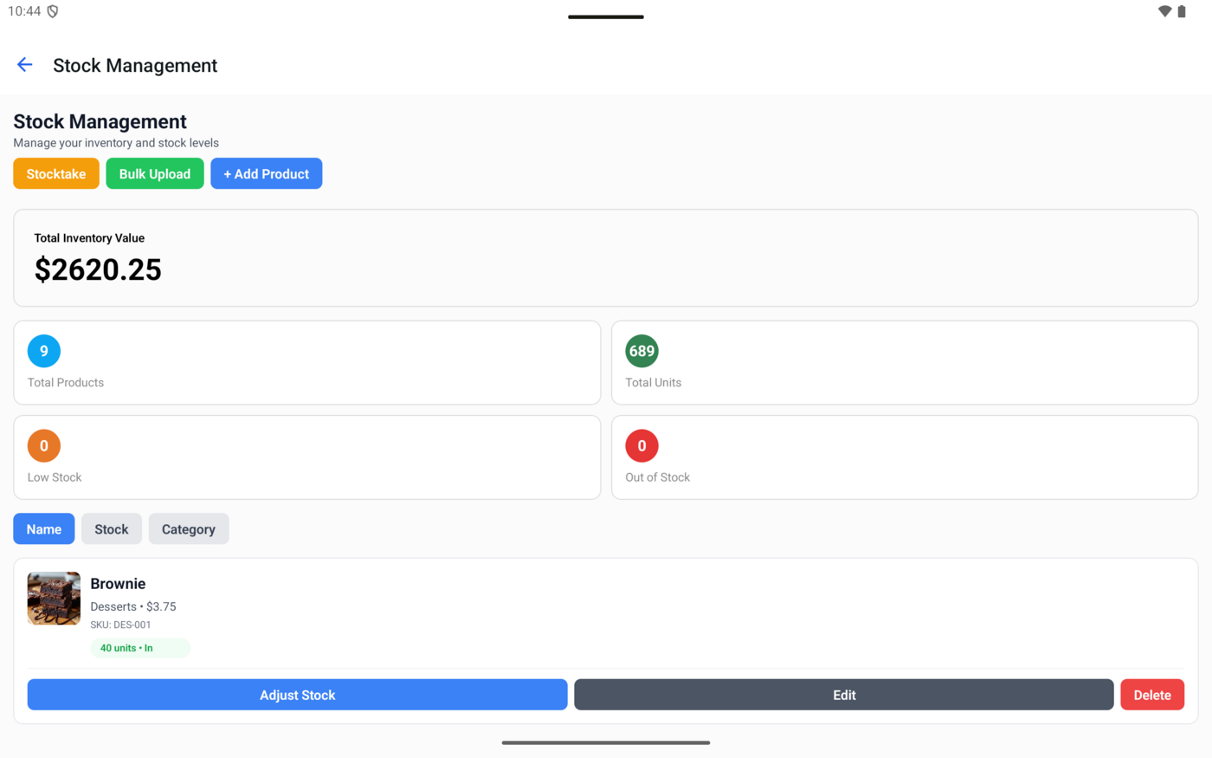Tap the red Out of Stock badge
This screenshot has width=1212, height=758.
[641, 446]
